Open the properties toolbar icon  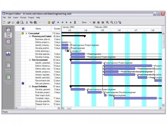pos(53,22)
